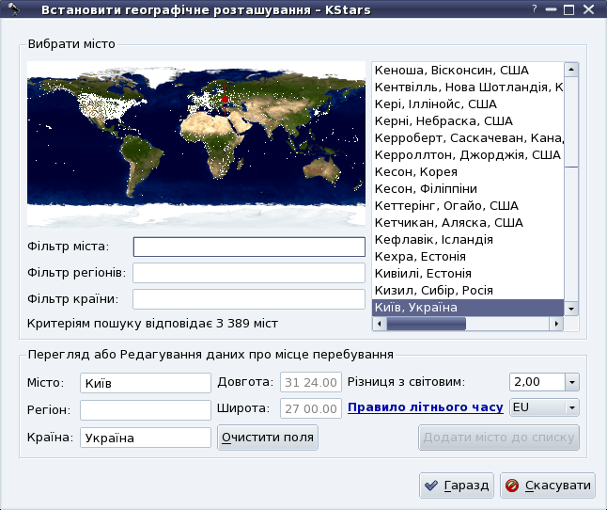Close the dialog with the X button

tap(588, 9)
